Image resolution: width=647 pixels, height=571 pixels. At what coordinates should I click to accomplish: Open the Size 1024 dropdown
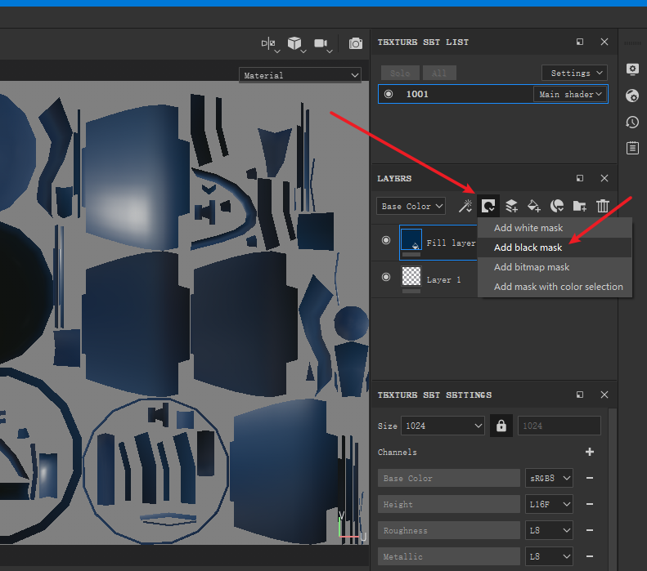click(x=443, y=426)
